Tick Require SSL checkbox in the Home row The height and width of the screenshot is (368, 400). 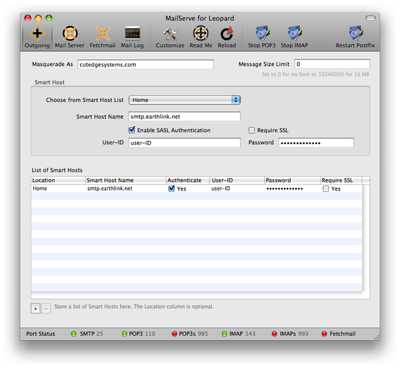tap(325, 189)
